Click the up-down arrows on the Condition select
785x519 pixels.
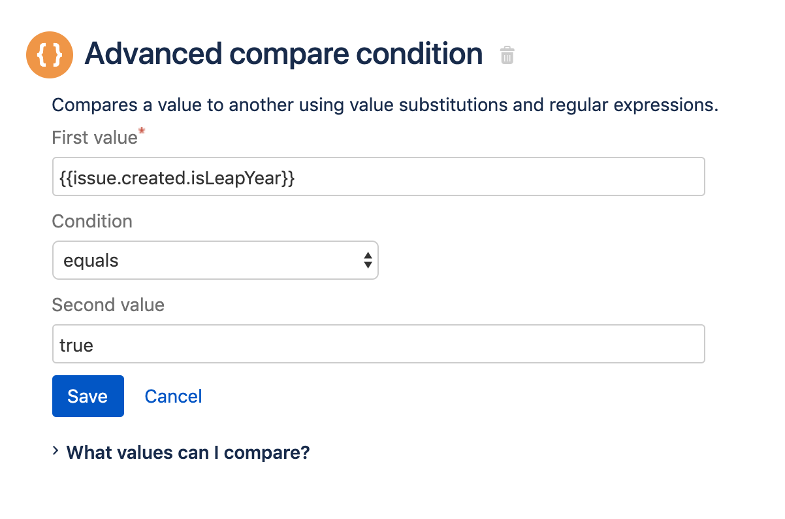368,260
